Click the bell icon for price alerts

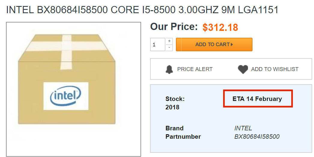tap(169, 69)
